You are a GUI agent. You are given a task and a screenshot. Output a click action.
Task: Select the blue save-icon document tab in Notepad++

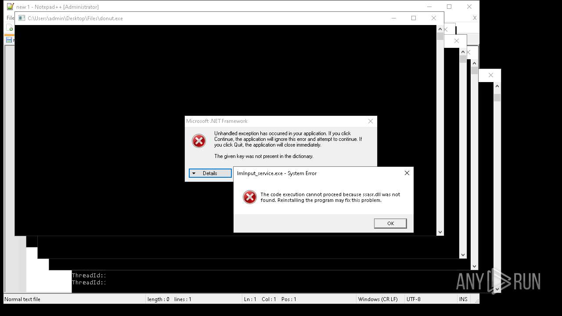(x=9, y=40)
